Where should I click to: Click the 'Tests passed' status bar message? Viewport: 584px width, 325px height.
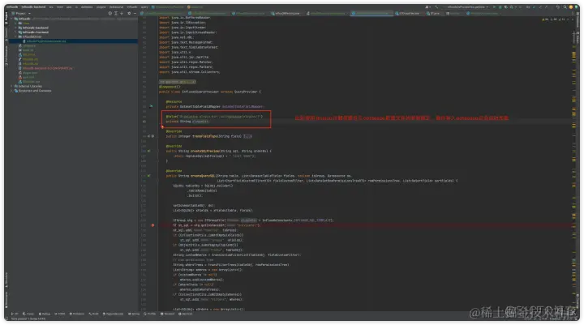(x=28, y=319)
